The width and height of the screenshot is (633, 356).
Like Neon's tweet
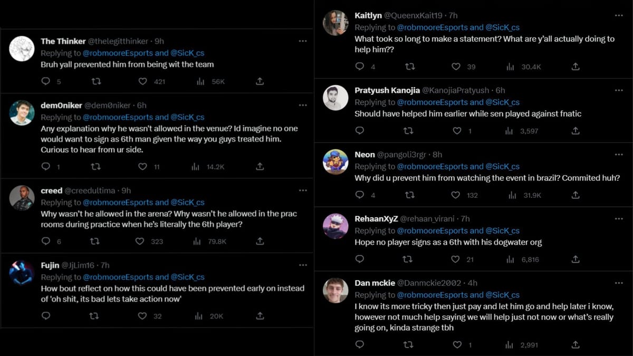coord(456,195)
